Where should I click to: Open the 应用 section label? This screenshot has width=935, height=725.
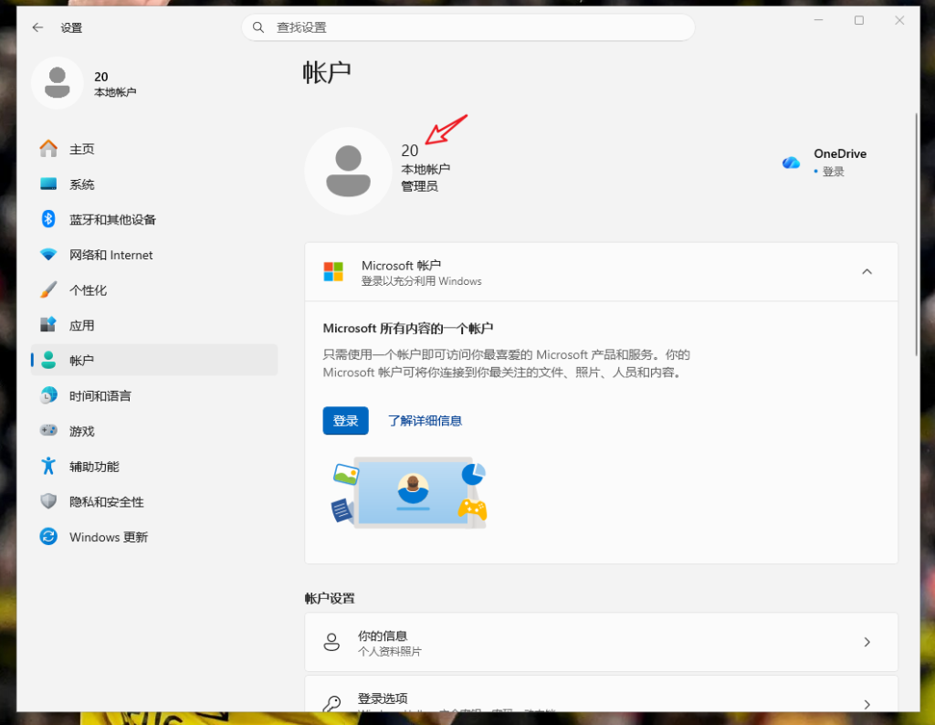point(81,326)
